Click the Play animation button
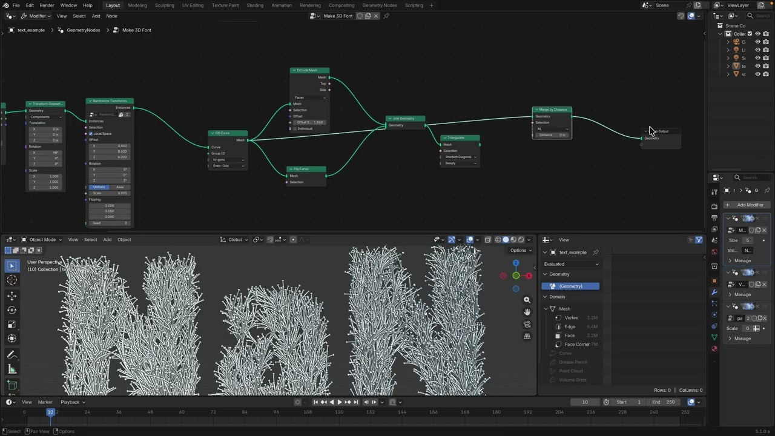775x436 pixels. [x=339, y=402]
